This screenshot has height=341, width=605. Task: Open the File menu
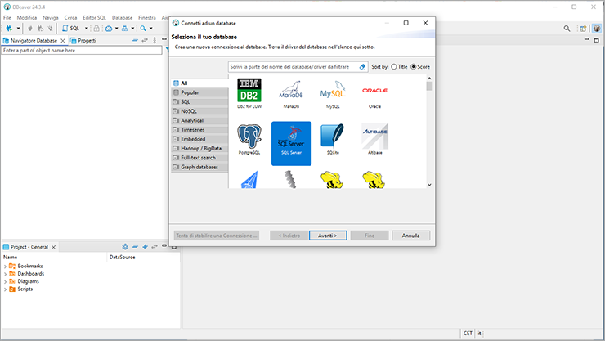coord(7,17)
